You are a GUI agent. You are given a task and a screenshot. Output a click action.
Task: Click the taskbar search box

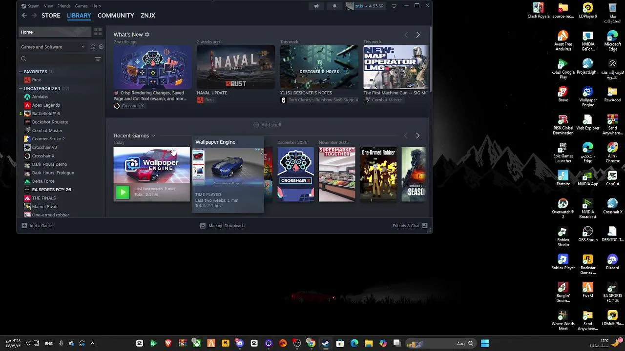point(441,343)
